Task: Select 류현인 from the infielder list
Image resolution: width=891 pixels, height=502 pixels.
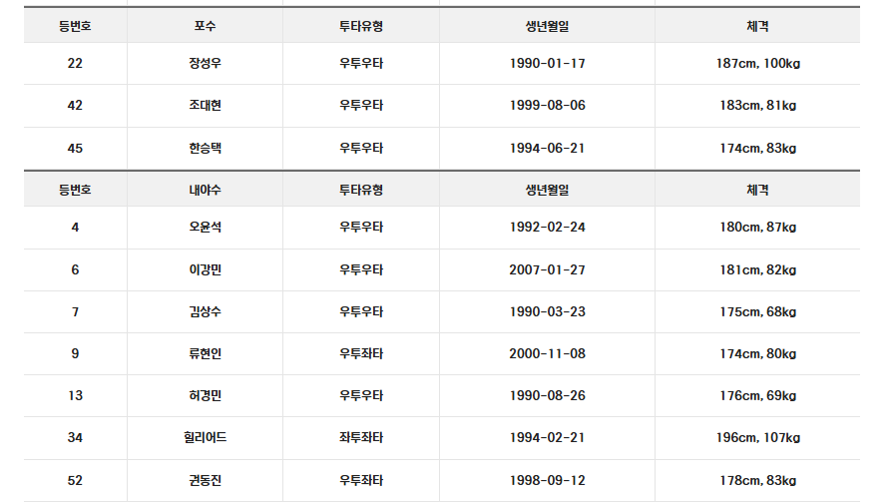Action: point(205,353)
